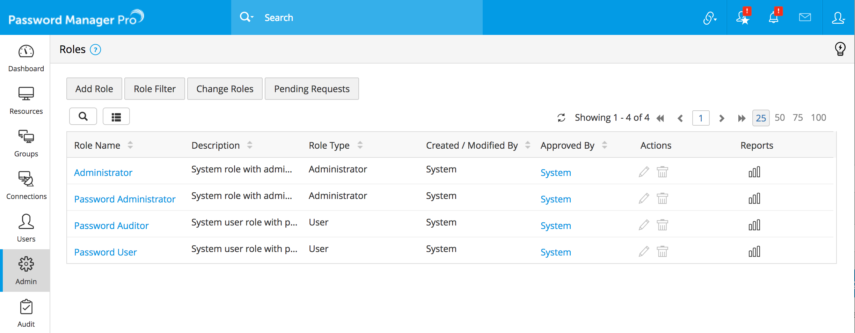Open the notifications bell icon
This screenshot has height=333, width=855.
click(x=774, y=17)
